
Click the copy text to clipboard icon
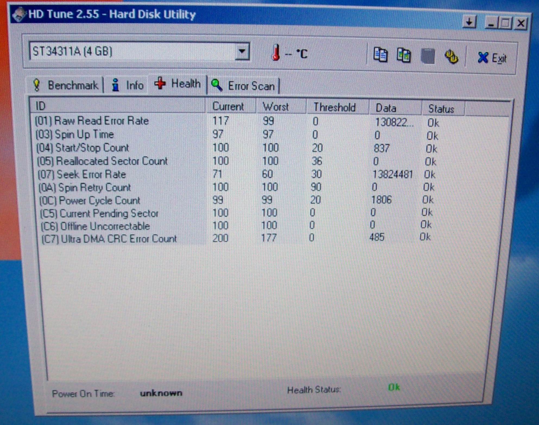click(x=380, y=55)
